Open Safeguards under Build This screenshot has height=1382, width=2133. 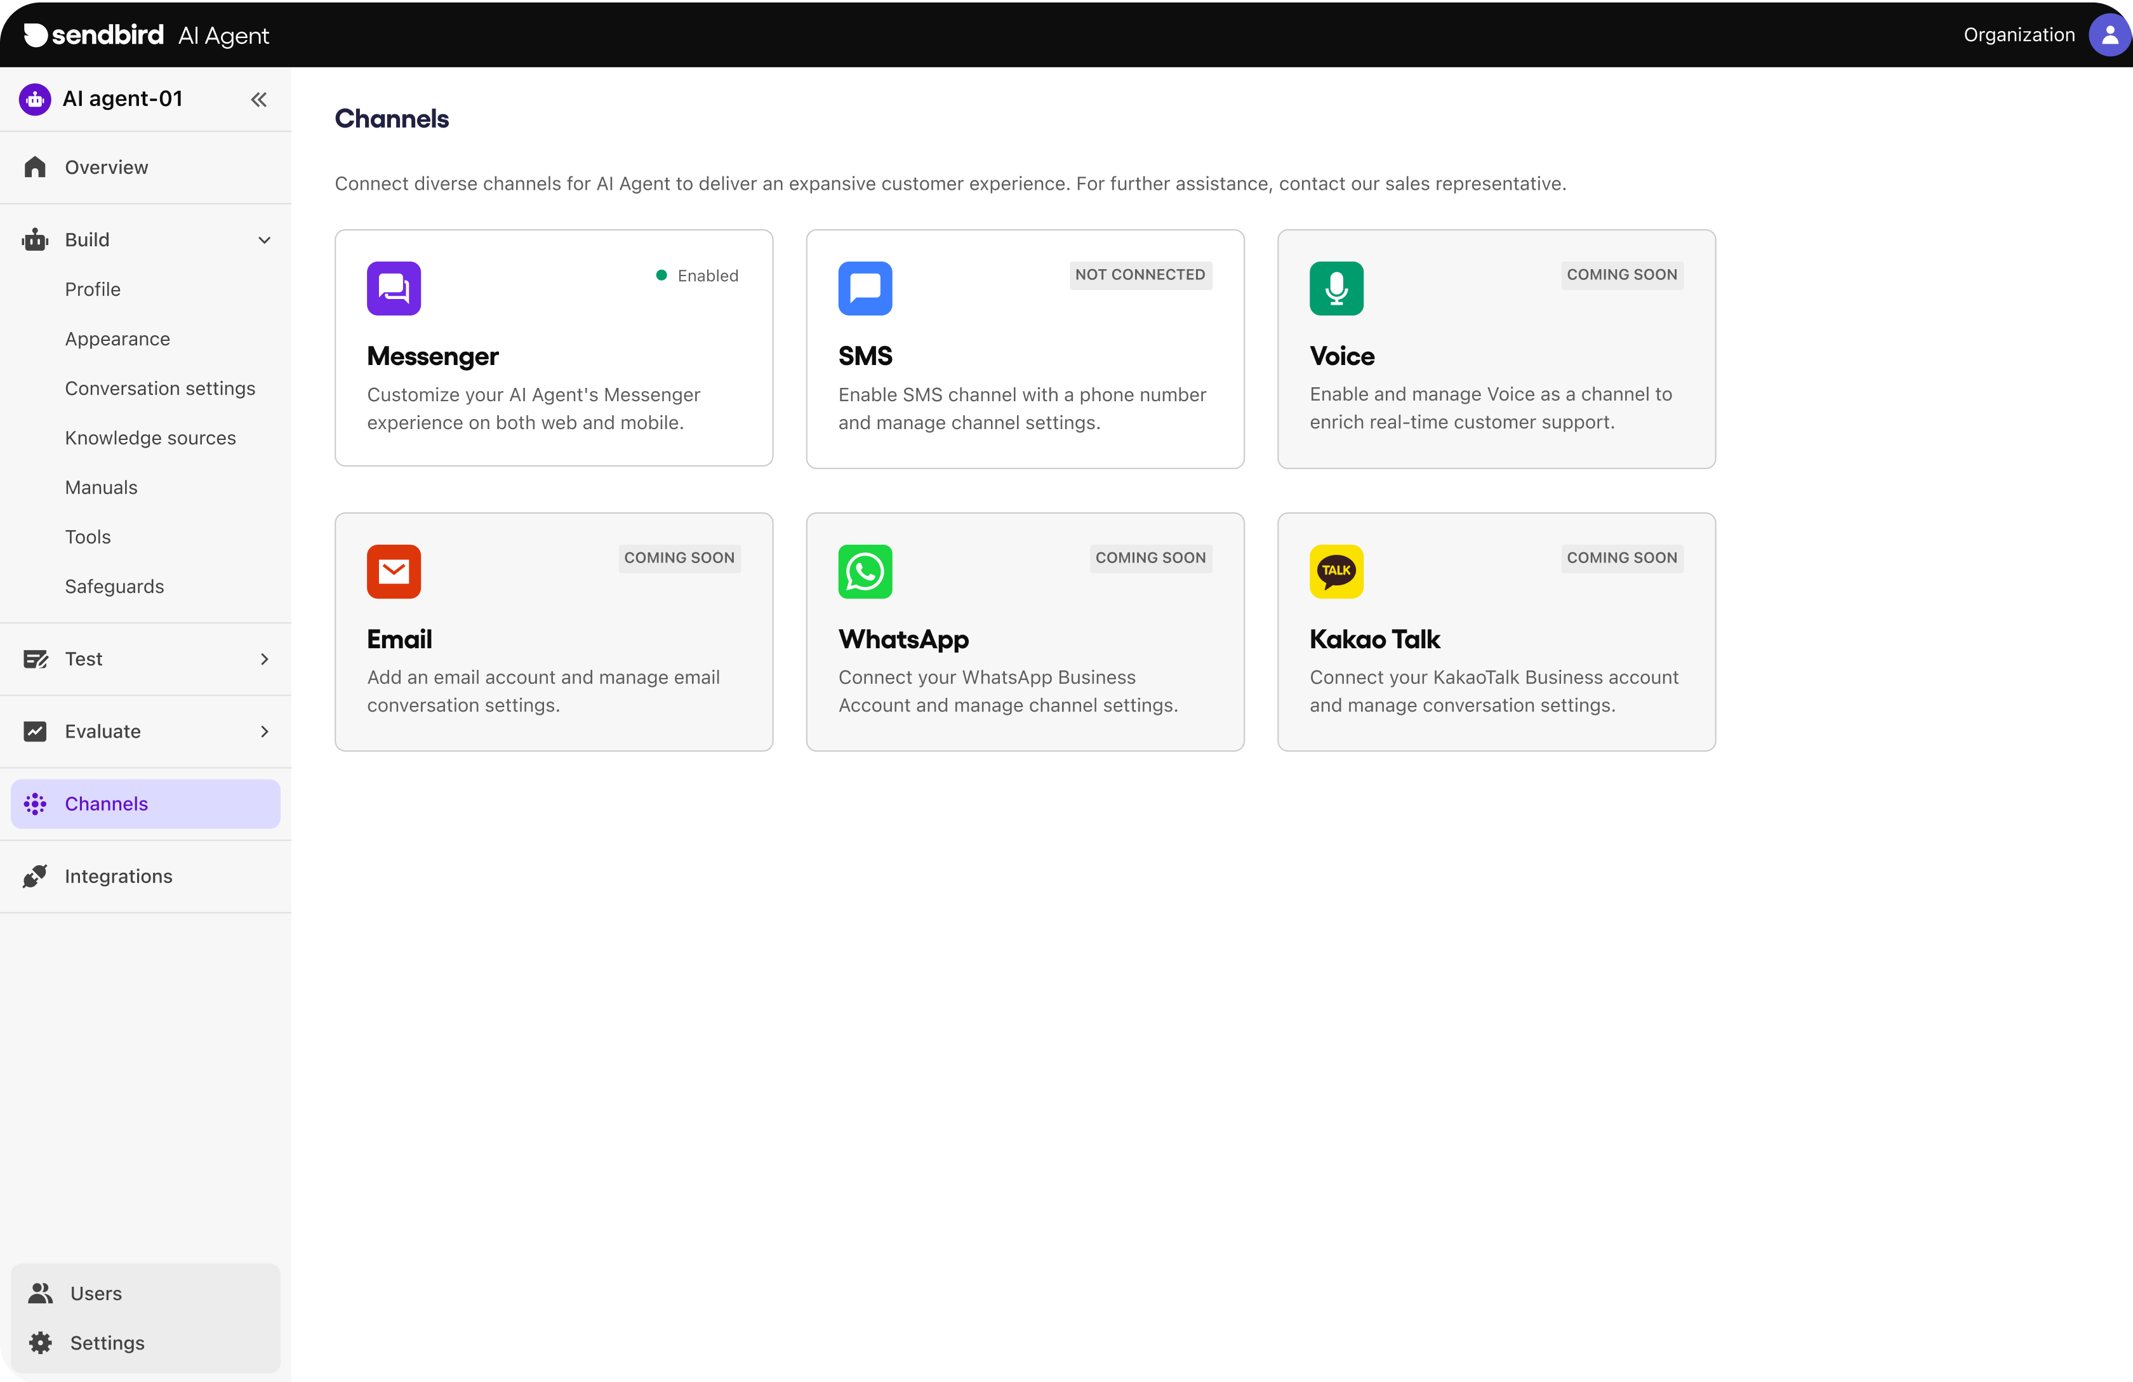(114, 587)
